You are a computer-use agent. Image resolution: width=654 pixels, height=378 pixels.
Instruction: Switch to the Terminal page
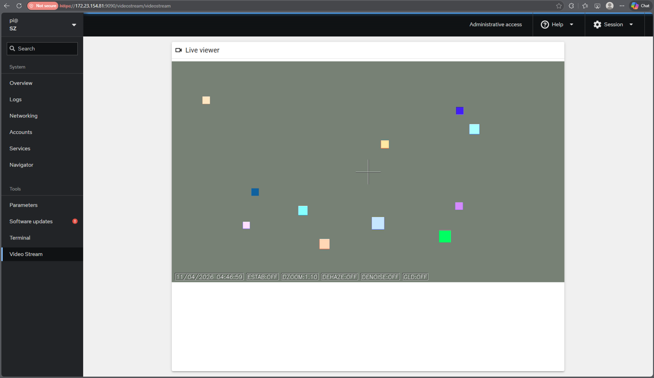click(20, 237)
